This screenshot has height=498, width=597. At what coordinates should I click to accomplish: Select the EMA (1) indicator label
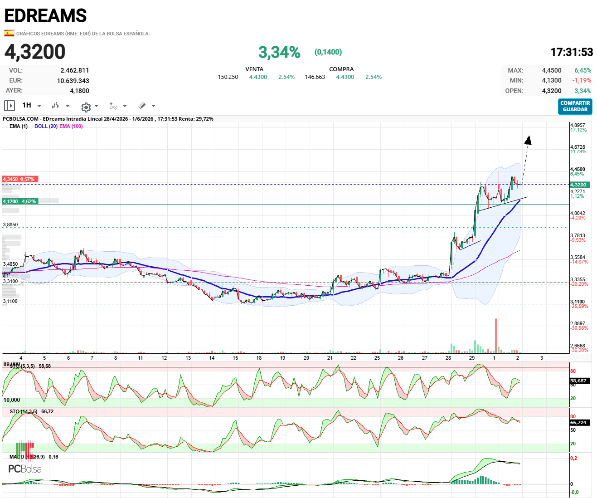19,126
